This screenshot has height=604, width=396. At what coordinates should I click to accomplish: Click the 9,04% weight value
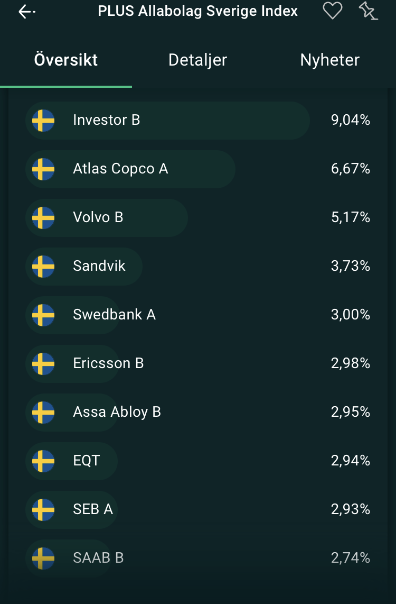pos(351,121)
